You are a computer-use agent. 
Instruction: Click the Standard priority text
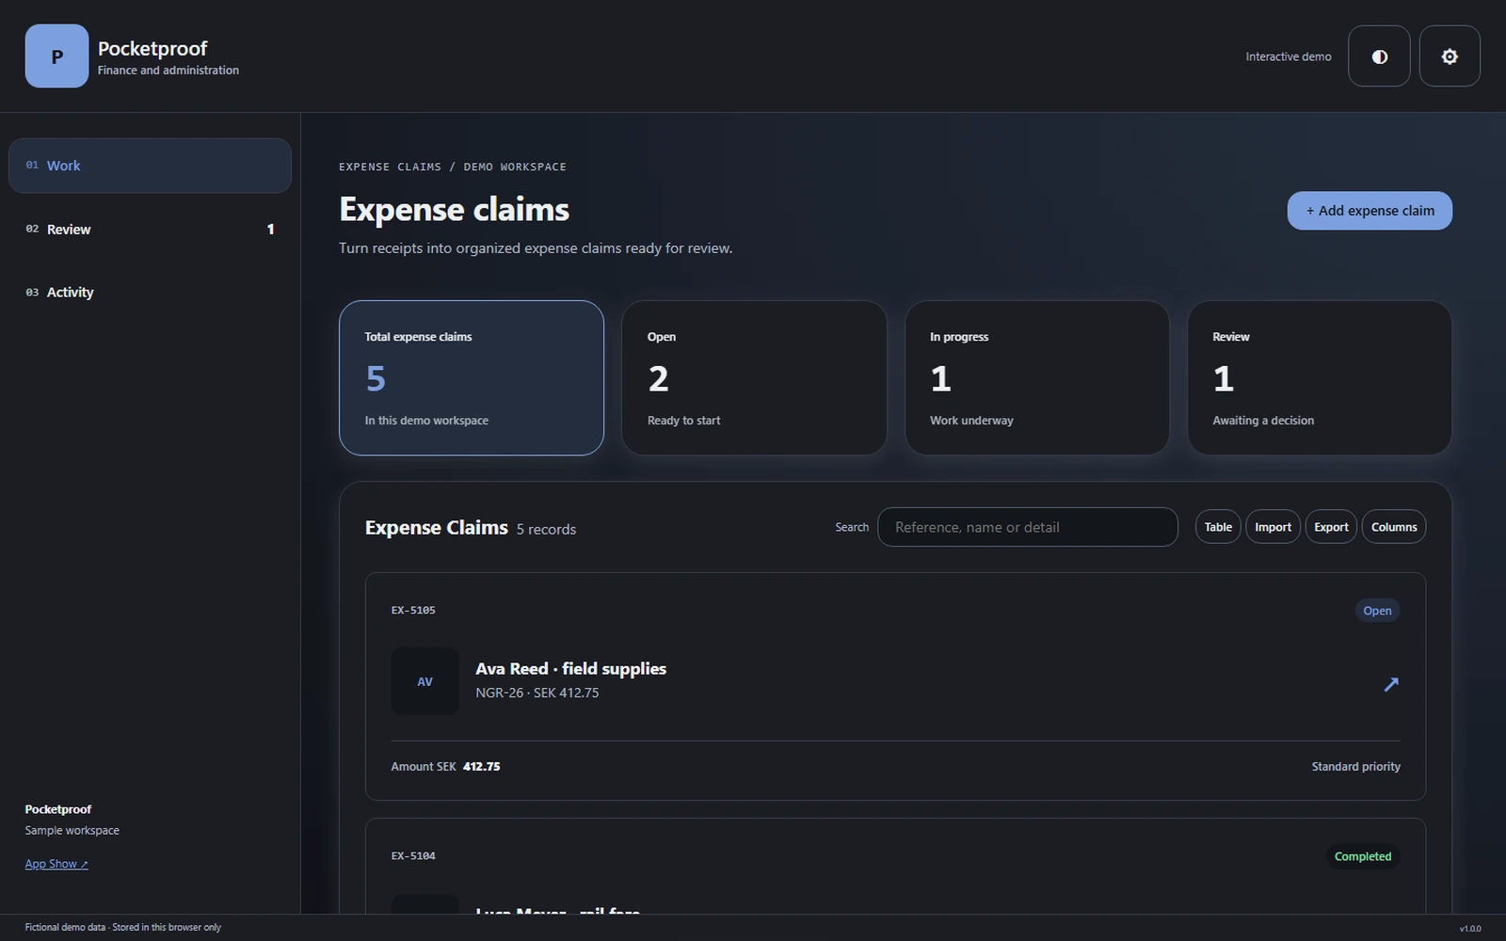click(1355, 767)
